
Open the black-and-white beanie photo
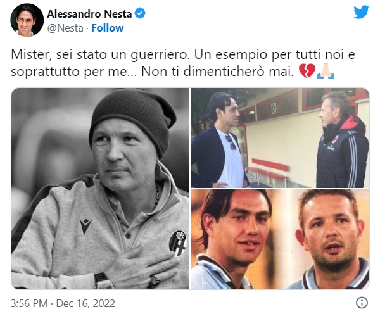(x=100, y=189)
